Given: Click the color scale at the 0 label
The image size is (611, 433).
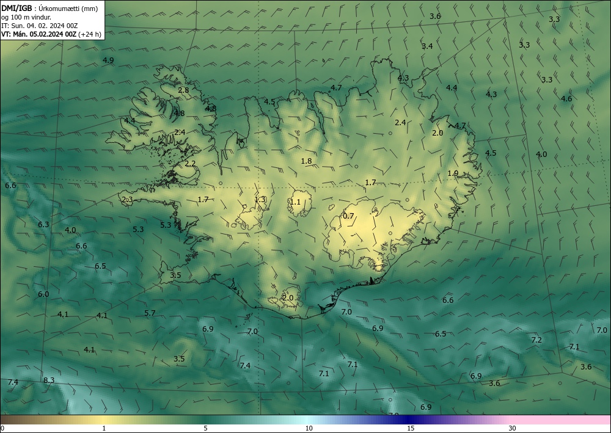Looking at the screenshot, I should pos(2,428).
